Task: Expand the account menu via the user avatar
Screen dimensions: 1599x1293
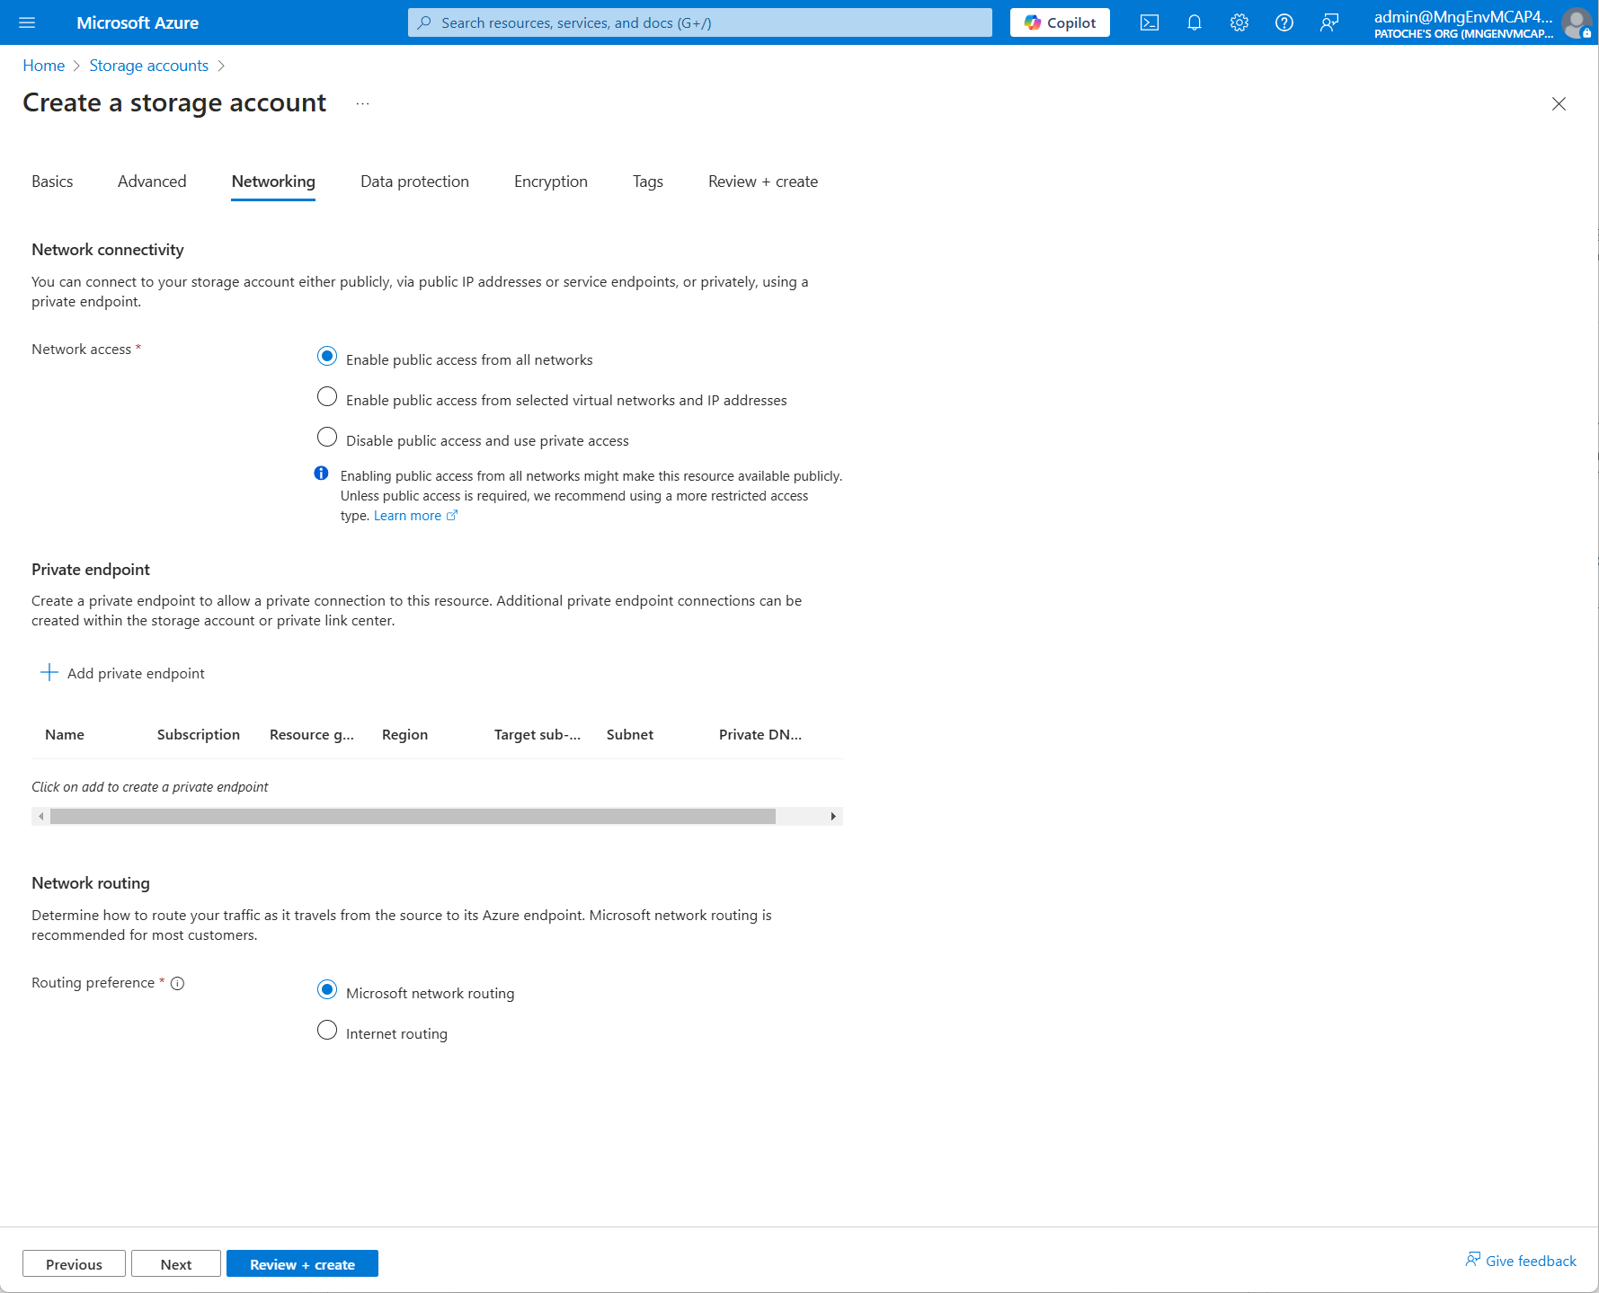Action: click(x=1576, y=22)
